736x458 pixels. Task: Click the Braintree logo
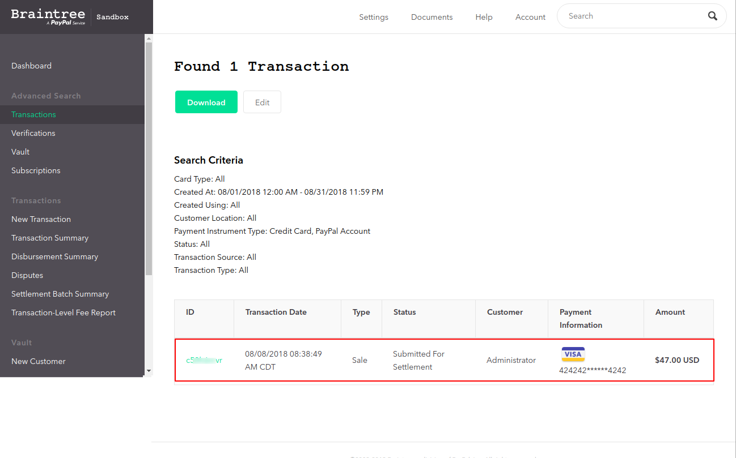click(48, 17)
